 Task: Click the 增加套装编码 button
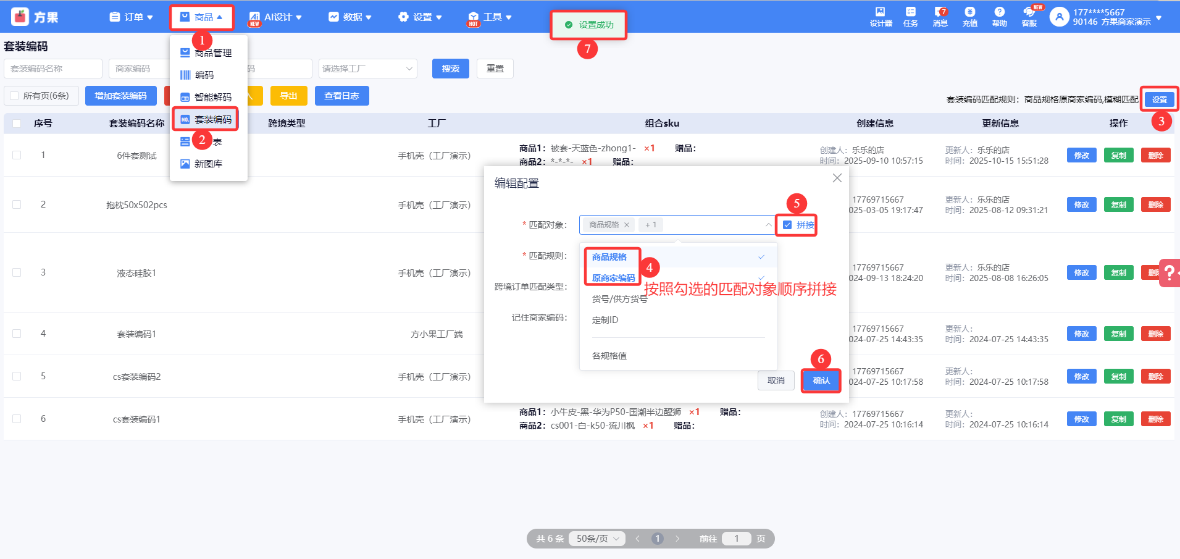(120, 96)
